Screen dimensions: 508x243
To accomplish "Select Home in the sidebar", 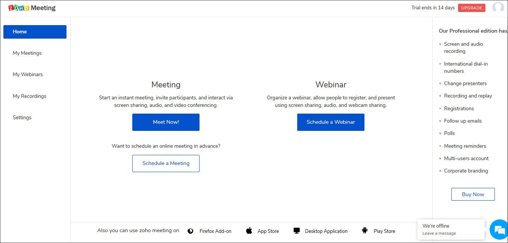I will tap(35, 32).
